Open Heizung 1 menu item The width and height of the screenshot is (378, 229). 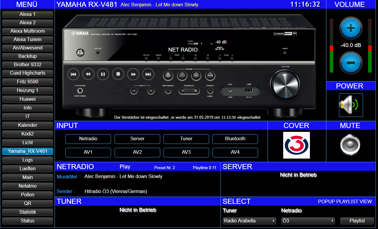28,91
